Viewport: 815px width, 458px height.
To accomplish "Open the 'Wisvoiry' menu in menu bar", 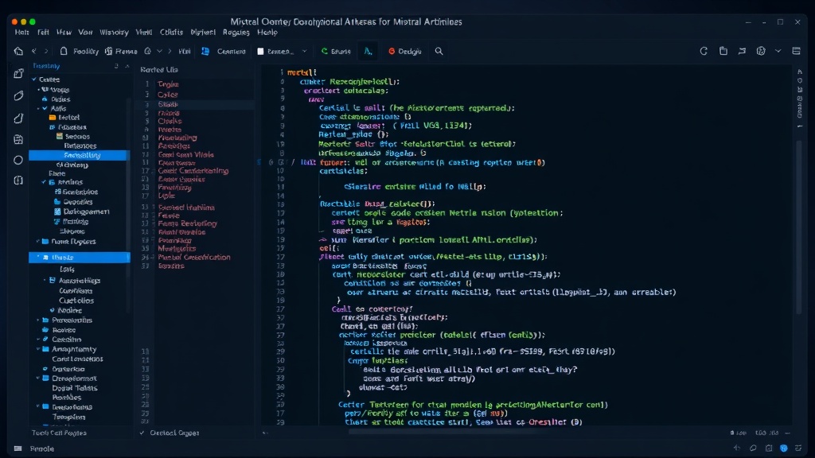I will (114, 32).
